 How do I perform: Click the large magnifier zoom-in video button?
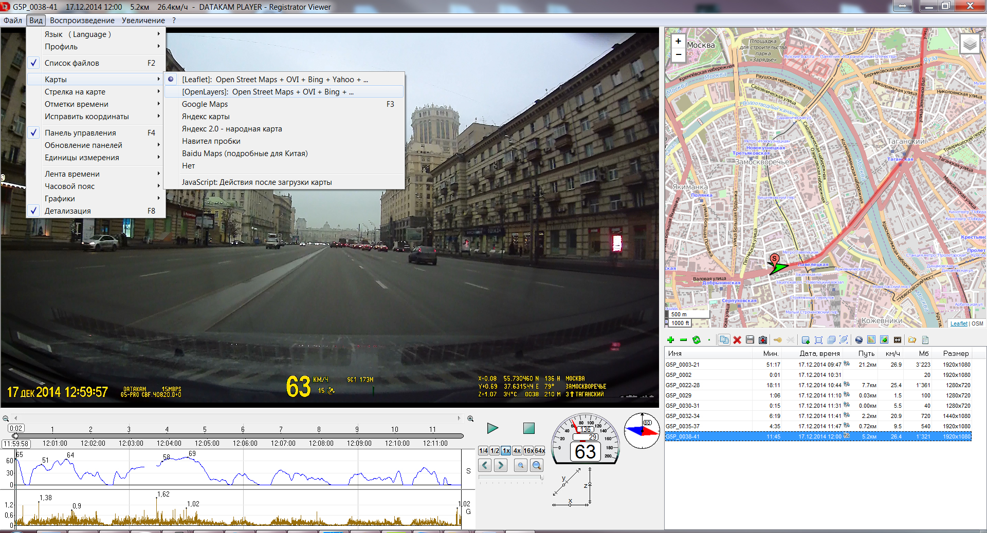[537, 465]
